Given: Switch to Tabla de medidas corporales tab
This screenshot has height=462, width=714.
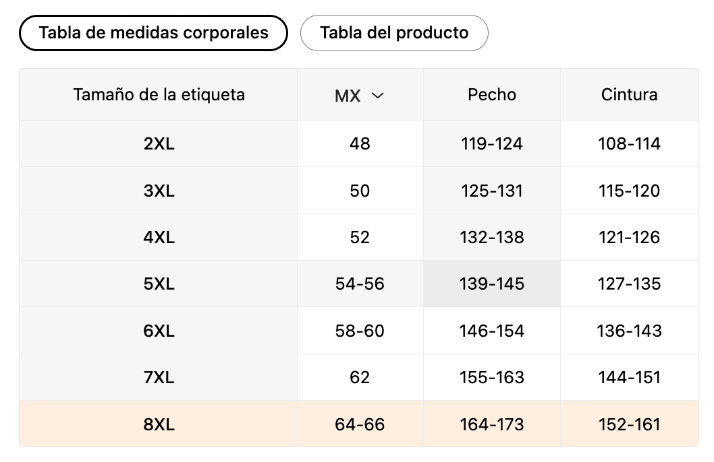Looking at the screenshot, I should [154, 33].
